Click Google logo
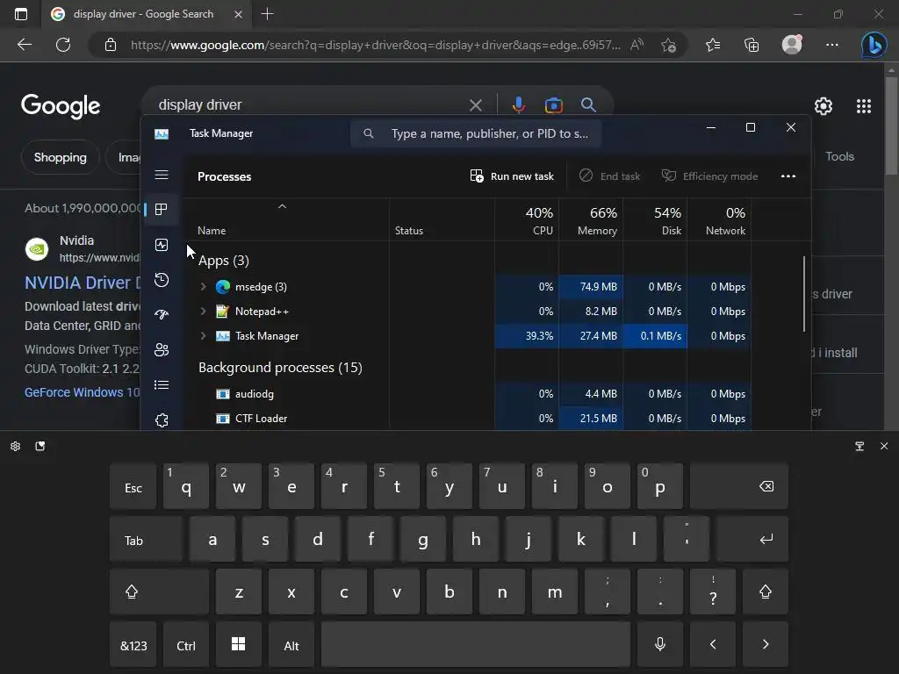This screenshot has height=674, width=899. pos(61,106)
